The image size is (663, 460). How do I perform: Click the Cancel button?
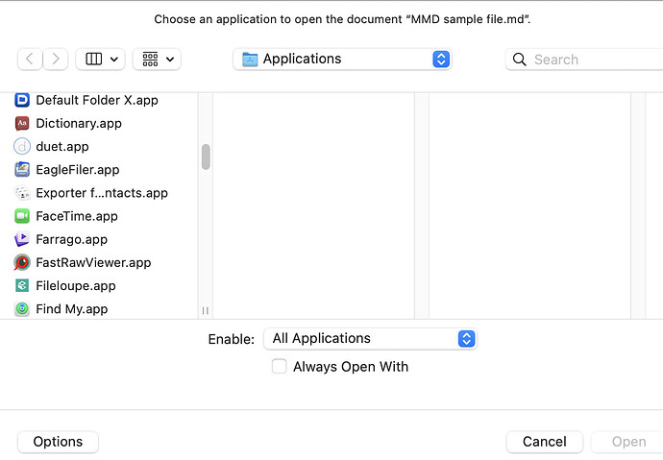[545, 442]
